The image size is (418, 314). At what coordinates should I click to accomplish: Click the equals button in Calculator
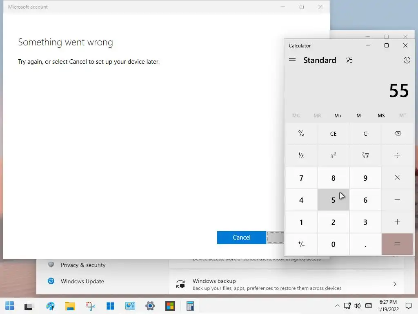tap(397, 244)
